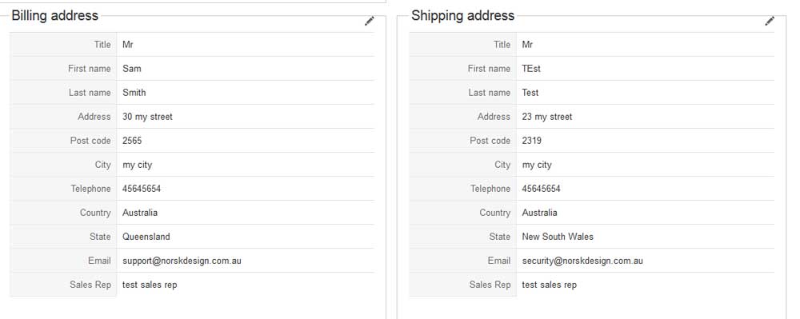Screen dimensions: 800x319
Task: Click billing last name Smith
Action: point(134,92)
